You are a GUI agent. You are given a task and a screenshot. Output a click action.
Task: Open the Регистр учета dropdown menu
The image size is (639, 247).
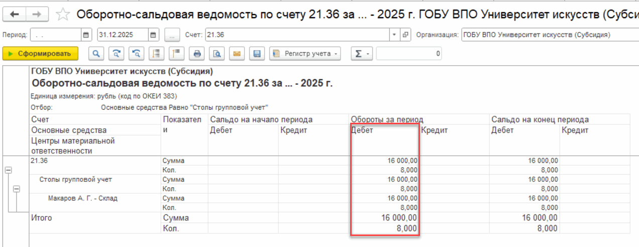(x=305, y=54)
